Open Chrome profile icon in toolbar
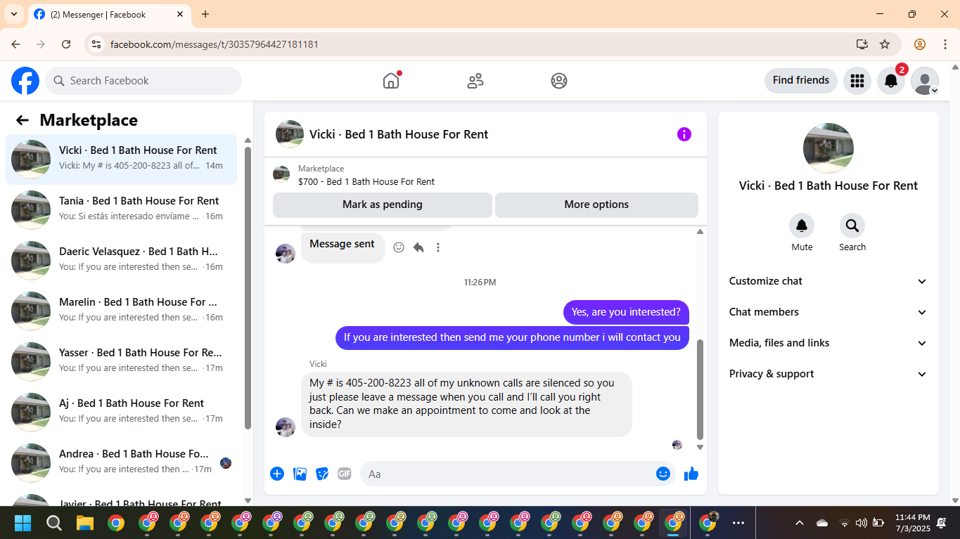This screenshot has width=960, height=539. tap(920, 44)
